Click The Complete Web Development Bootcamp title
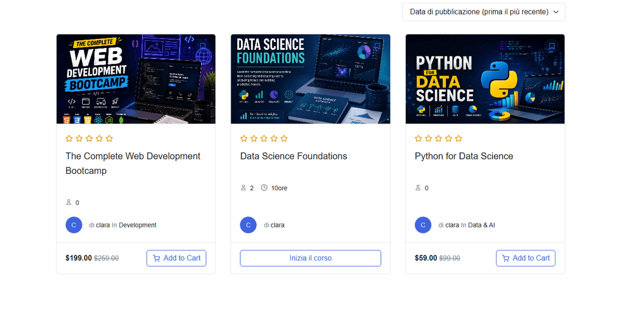 (x=133, y=164)
